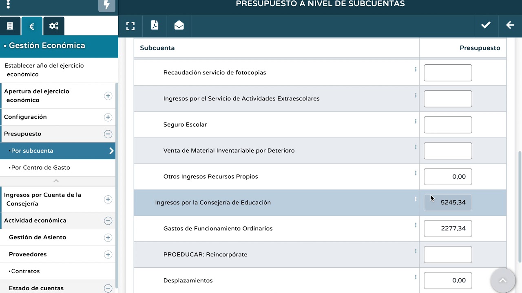Viewport: 522px width, 293px height.
Task: Click the lightning bolt quick actions icon
Action: coord(107,5)
